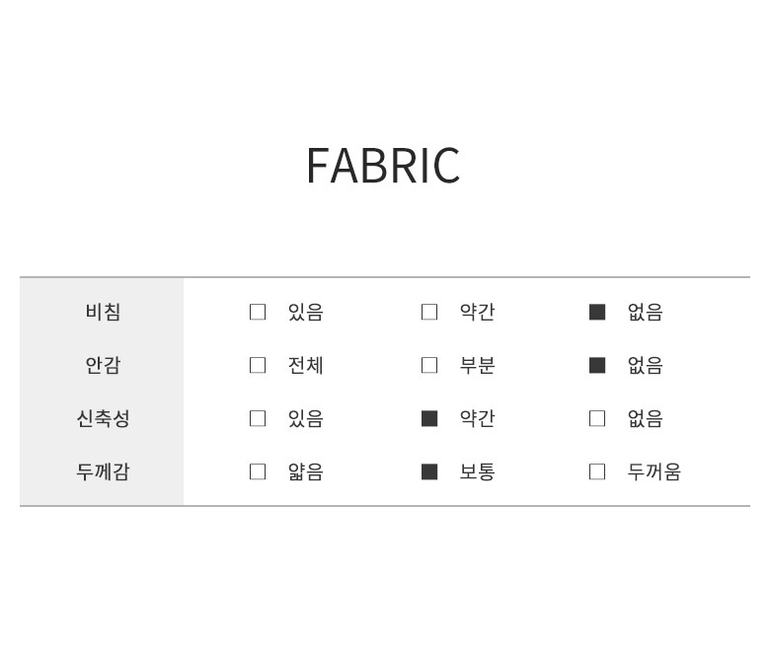This screenshot has height=649, width=770.
Task: Select the 안감 row header label
Action: [x=103, y=365]
